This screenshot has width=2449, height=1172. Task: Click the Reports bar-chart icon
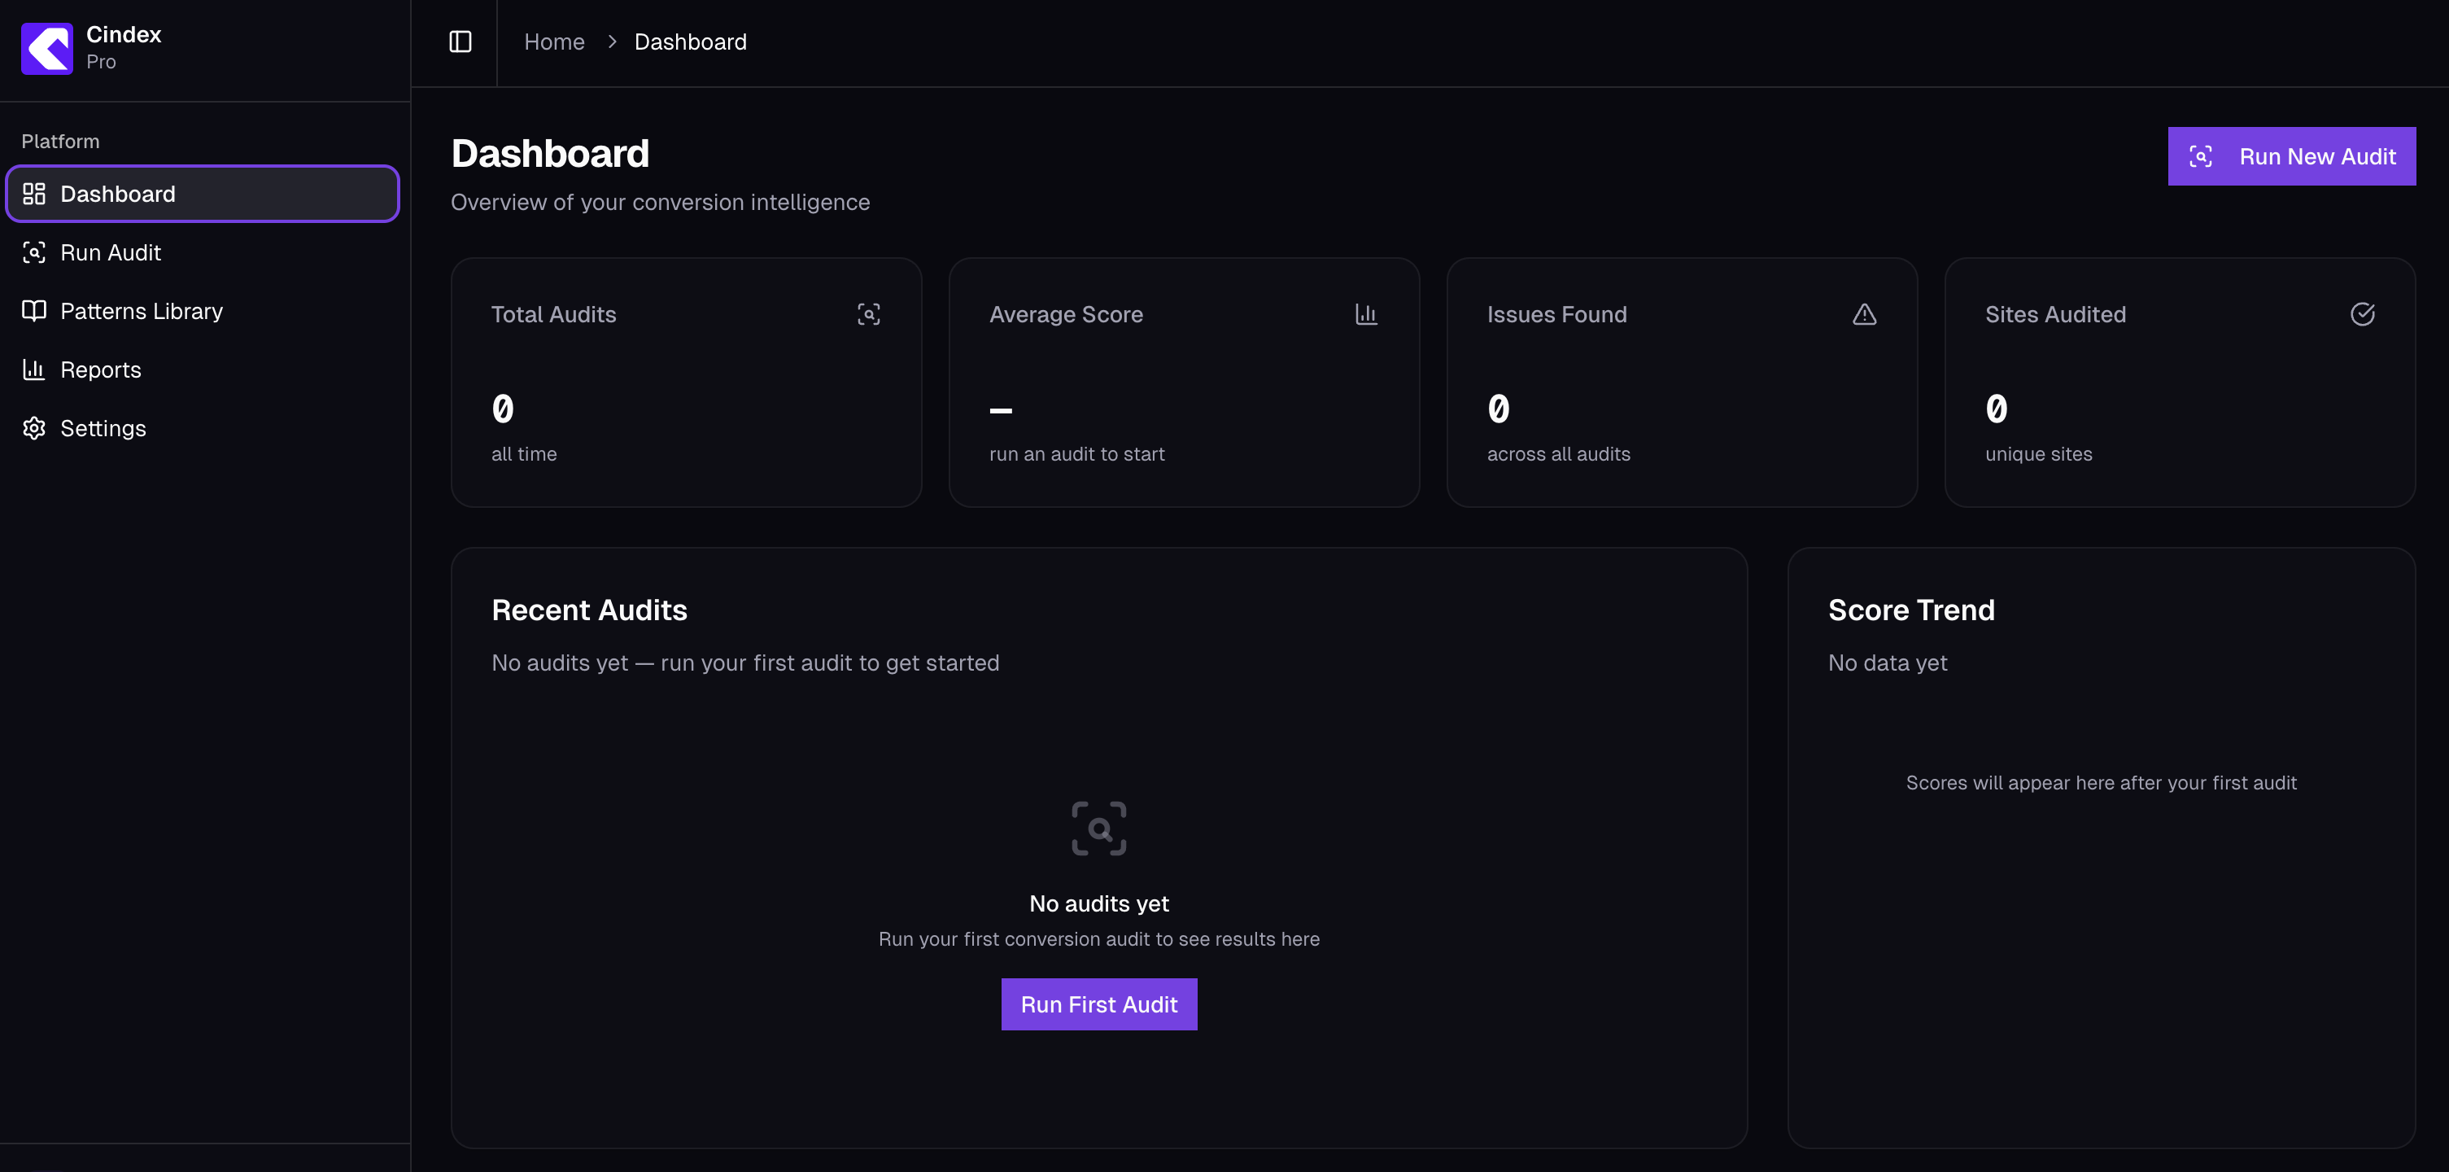click(x=34, y=370)
